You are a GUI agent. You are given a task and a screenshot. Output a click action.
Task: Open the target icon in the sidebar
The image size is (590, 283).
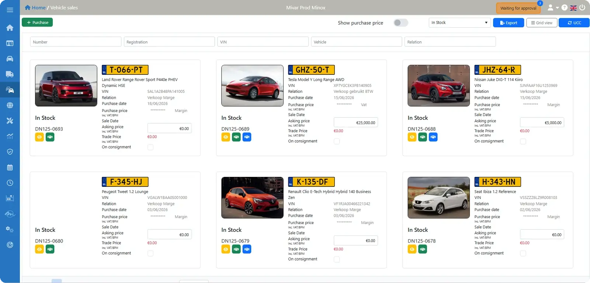point(10,245)
